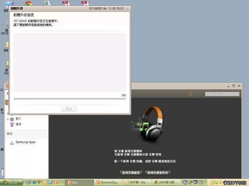The width and height of the screenshot is (249, 186).
Task: Close the Kies main window
Action: tap(239, 86)
